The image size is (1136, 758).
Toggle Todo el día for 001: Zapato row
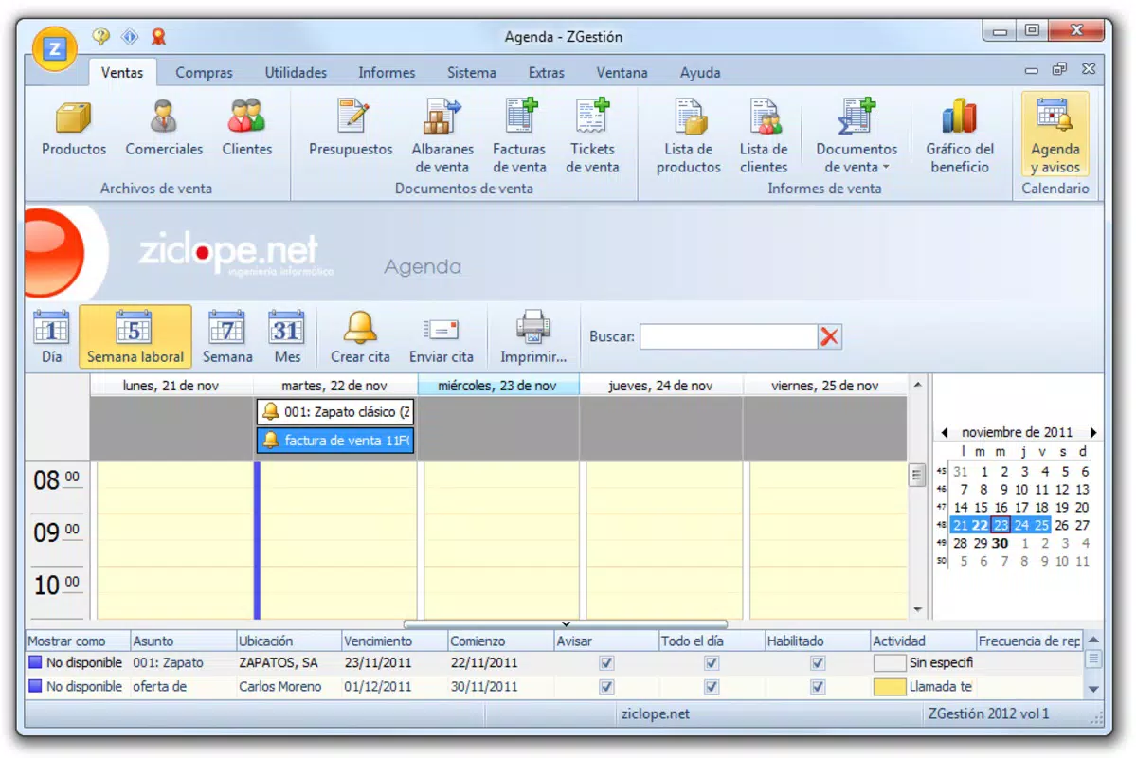point(712,662)
